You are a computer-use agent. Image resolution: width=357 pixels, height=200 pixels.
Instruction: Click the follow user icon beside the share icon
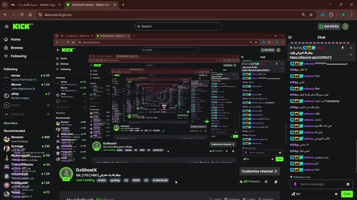click(276, 182)
